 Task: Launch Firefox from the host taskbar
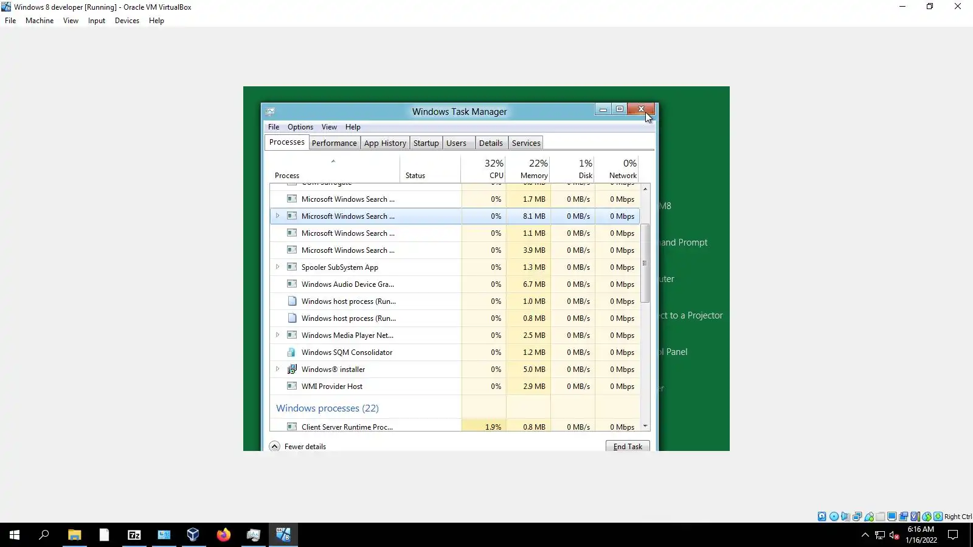point(223,535)
